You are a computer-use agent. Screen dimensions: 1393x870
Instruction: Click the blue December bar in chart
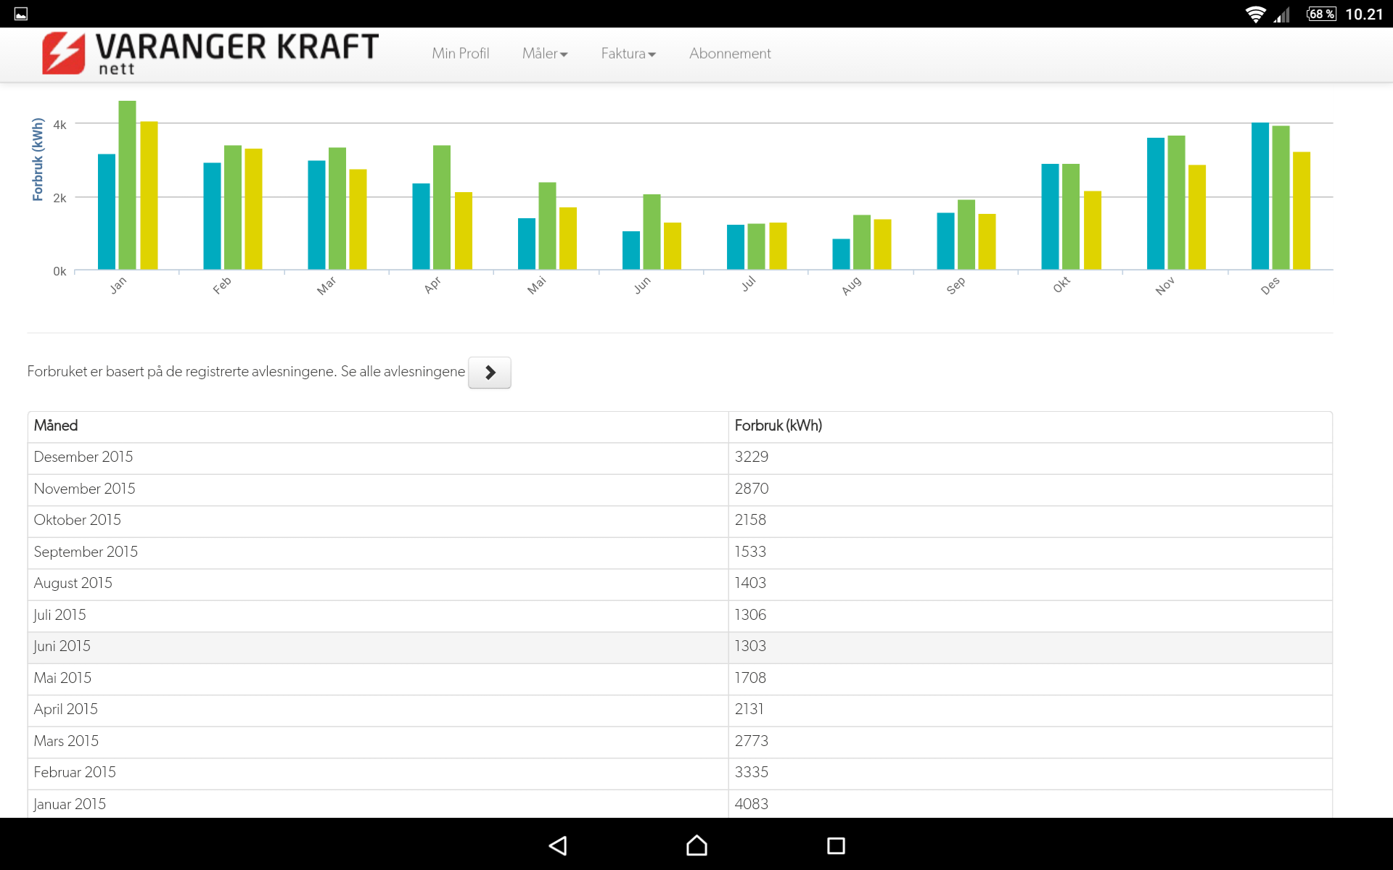tap(1260, 196)
